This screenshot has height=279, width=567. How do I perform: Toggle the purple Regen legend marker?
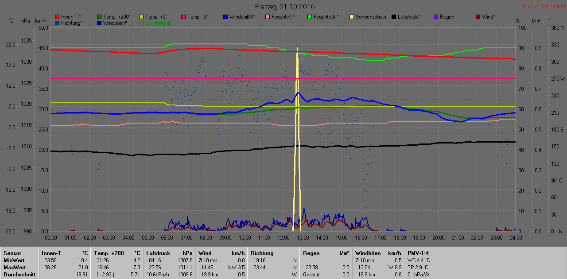[x=436, y=17]
